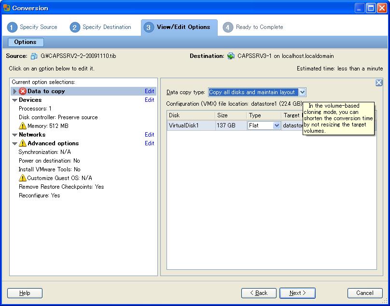Go to Ready to Complete tab

point(253,27)
